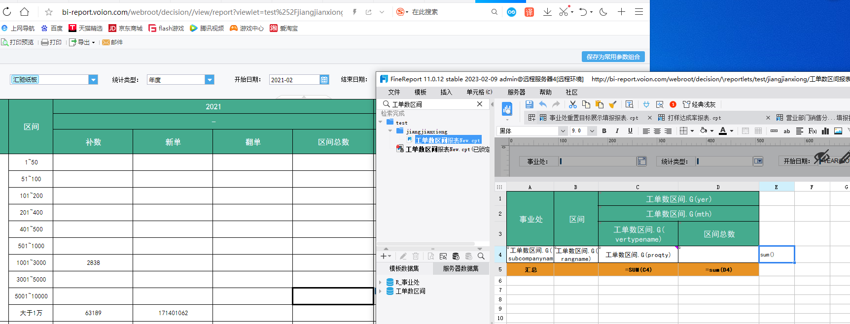Undo last action in FineReport

(543, 104)
